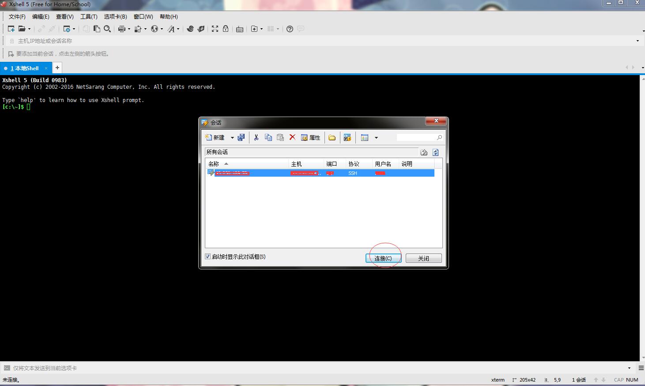Click the 协议 column header

[359, 164]
